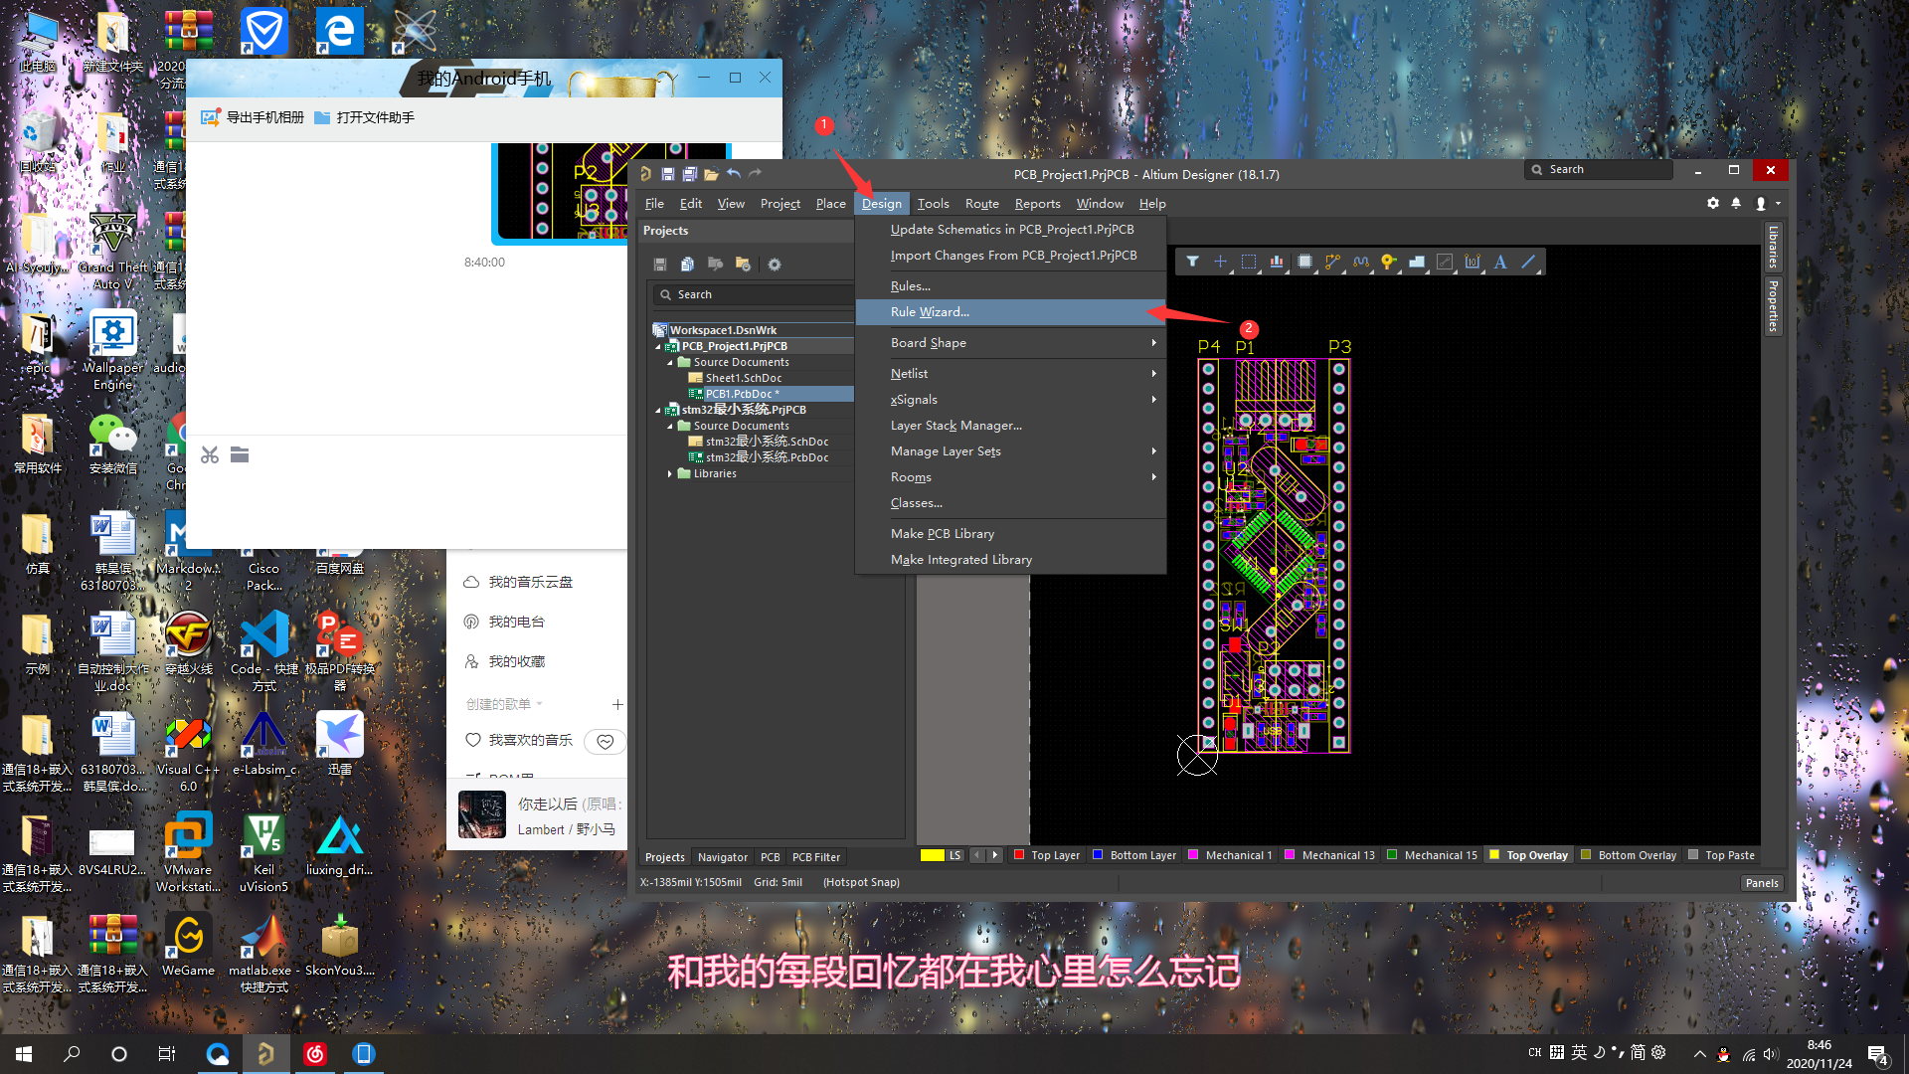Click PCB Filter tab at bottom panel
This screenshot has width=1909, height=1074.
coord(817,856)
